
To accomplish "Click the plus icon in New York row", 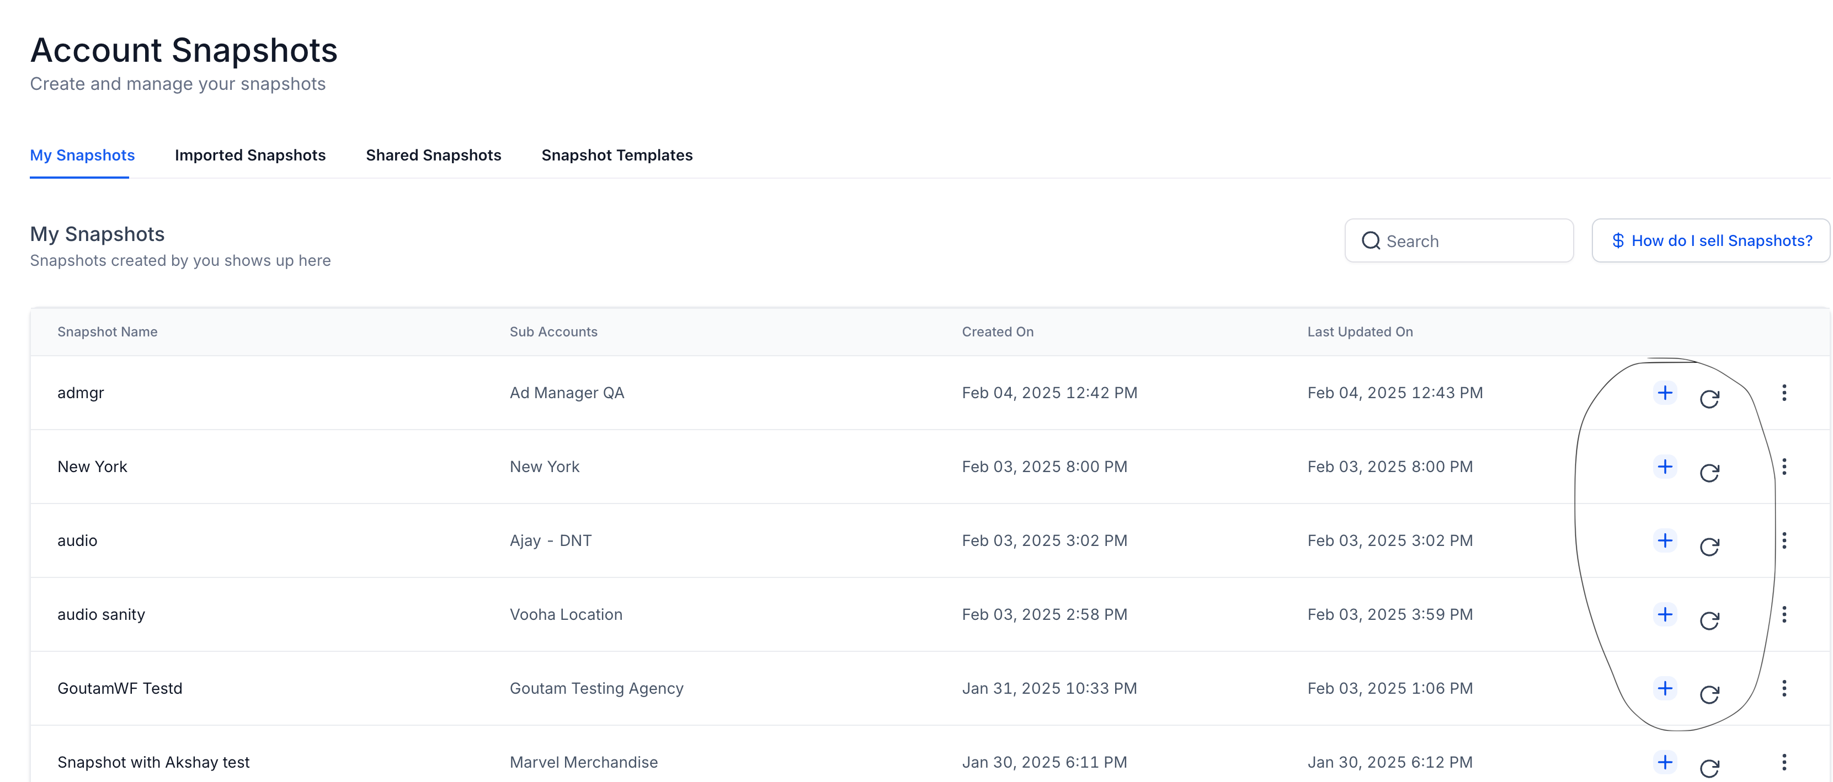I will click(x=1664, y=467).
